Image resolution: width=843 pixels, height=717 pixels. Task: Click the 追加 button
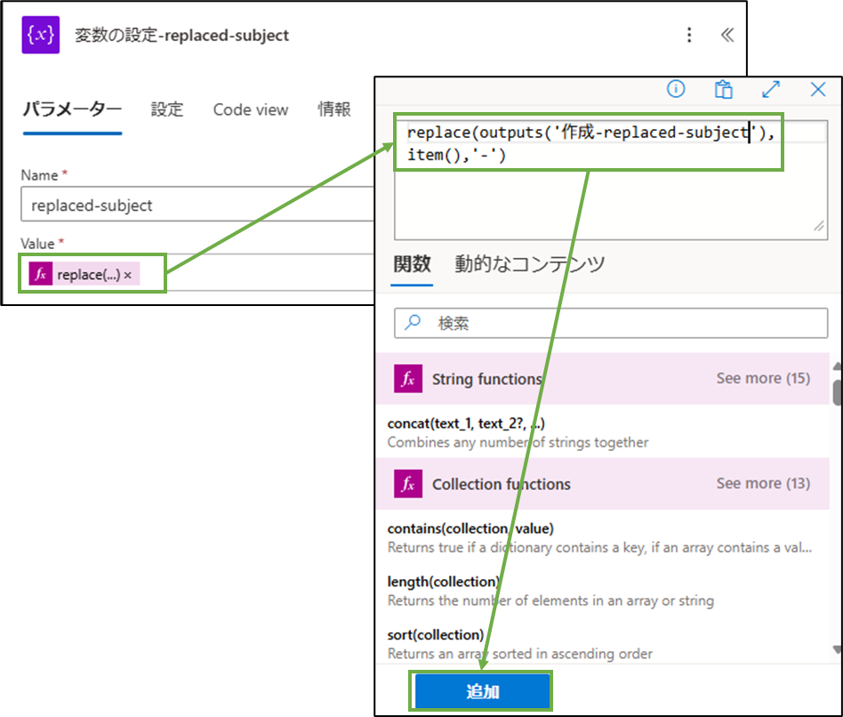[x=482, y=691]
